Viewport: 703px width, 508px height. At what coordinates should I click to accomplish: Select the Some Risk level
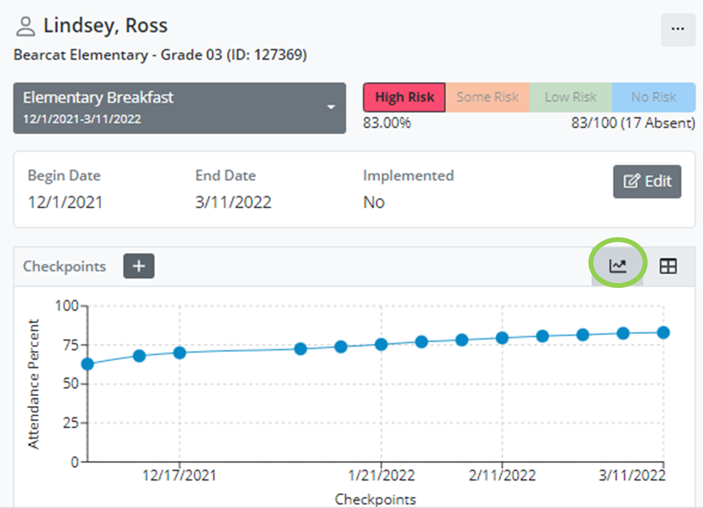point(487,97)
